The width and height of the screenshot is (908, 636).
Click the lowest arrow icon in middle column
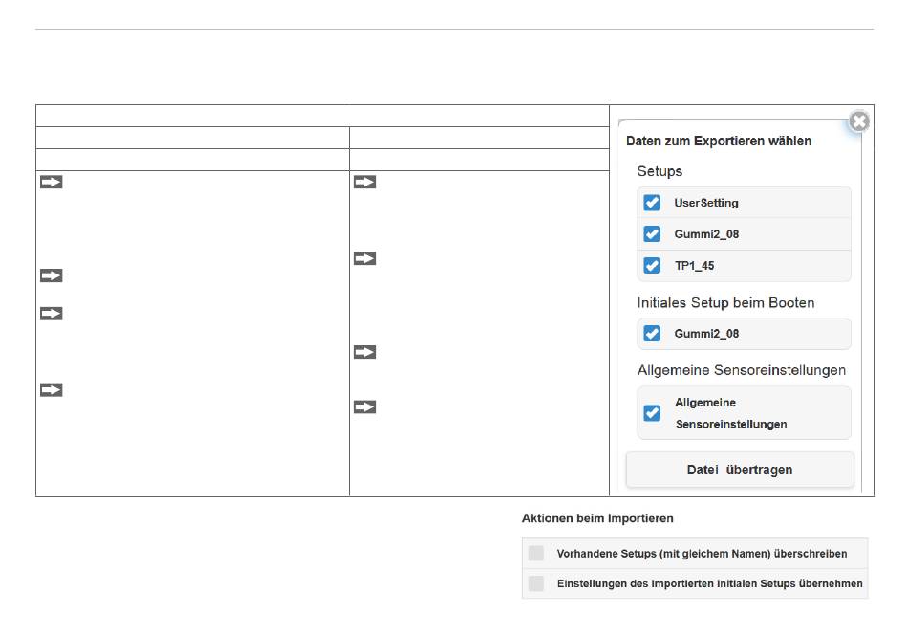(x=364, y=407)
